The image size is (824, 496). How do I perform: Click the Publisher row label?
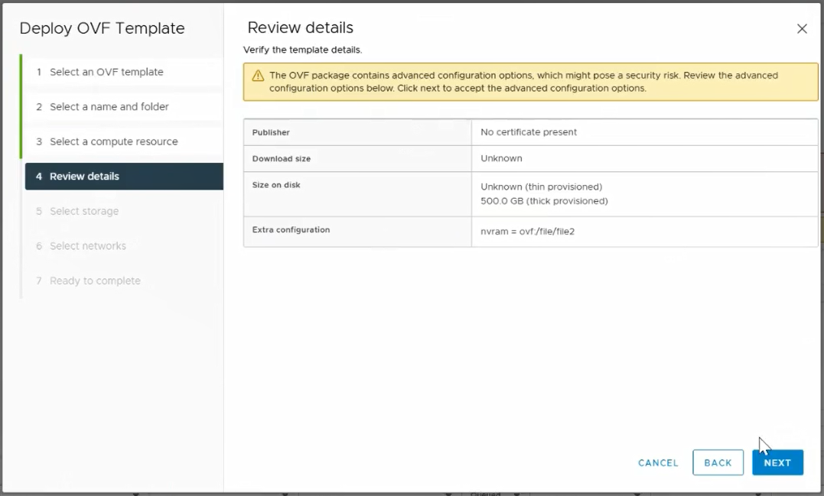point(271,132)
